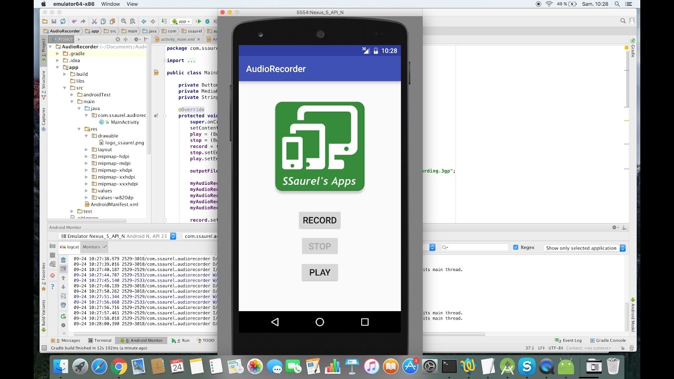Toggle soft-wrap in logcat toolbar
Viewport: 674px width, 379px height.
click(x=63, y=296)
